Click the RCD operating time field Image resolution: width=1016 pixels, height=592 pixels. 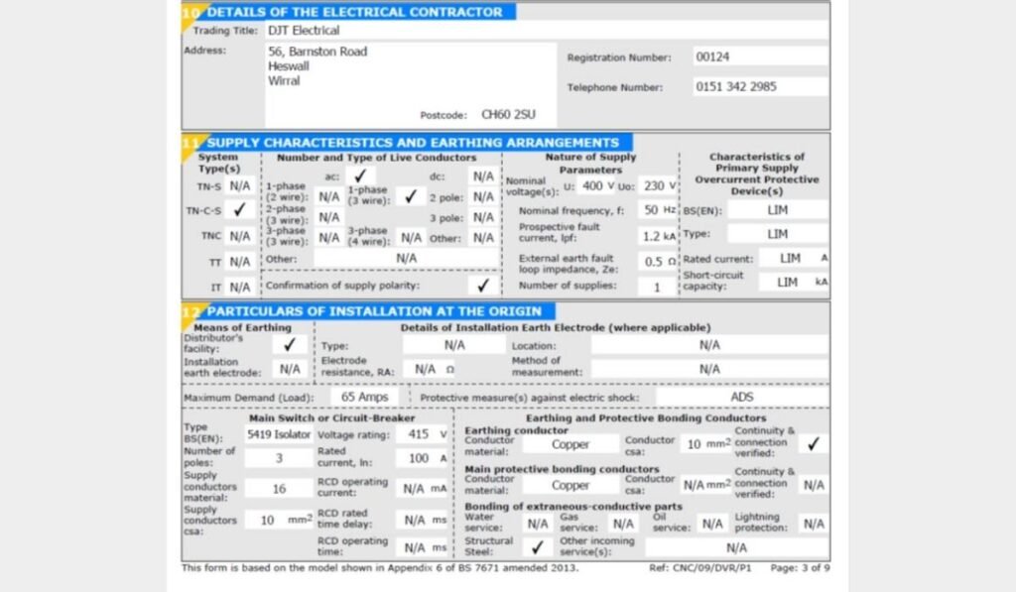point(423,548)
